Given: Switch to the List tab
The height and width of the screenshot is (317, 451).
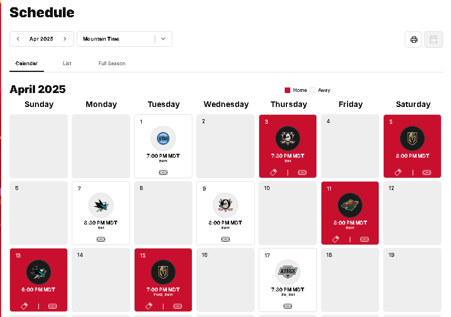Looking at the screenshot, I should [67, 64].
